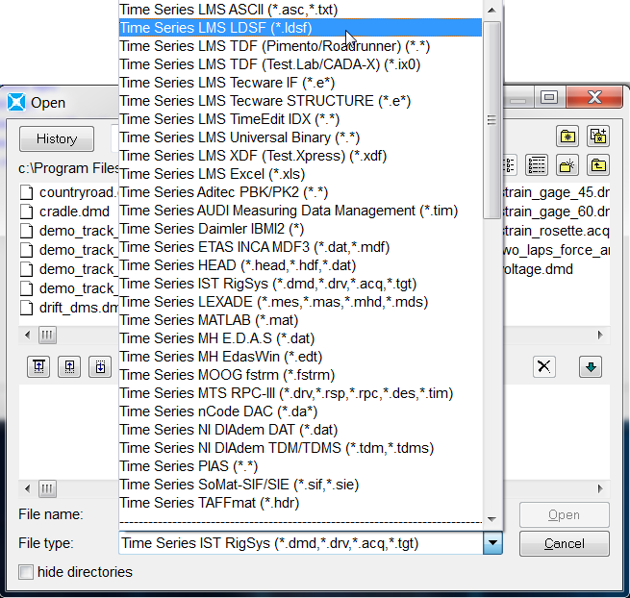Choose Time Series LMS LDSF (*.ldsf)

point(300,28)
